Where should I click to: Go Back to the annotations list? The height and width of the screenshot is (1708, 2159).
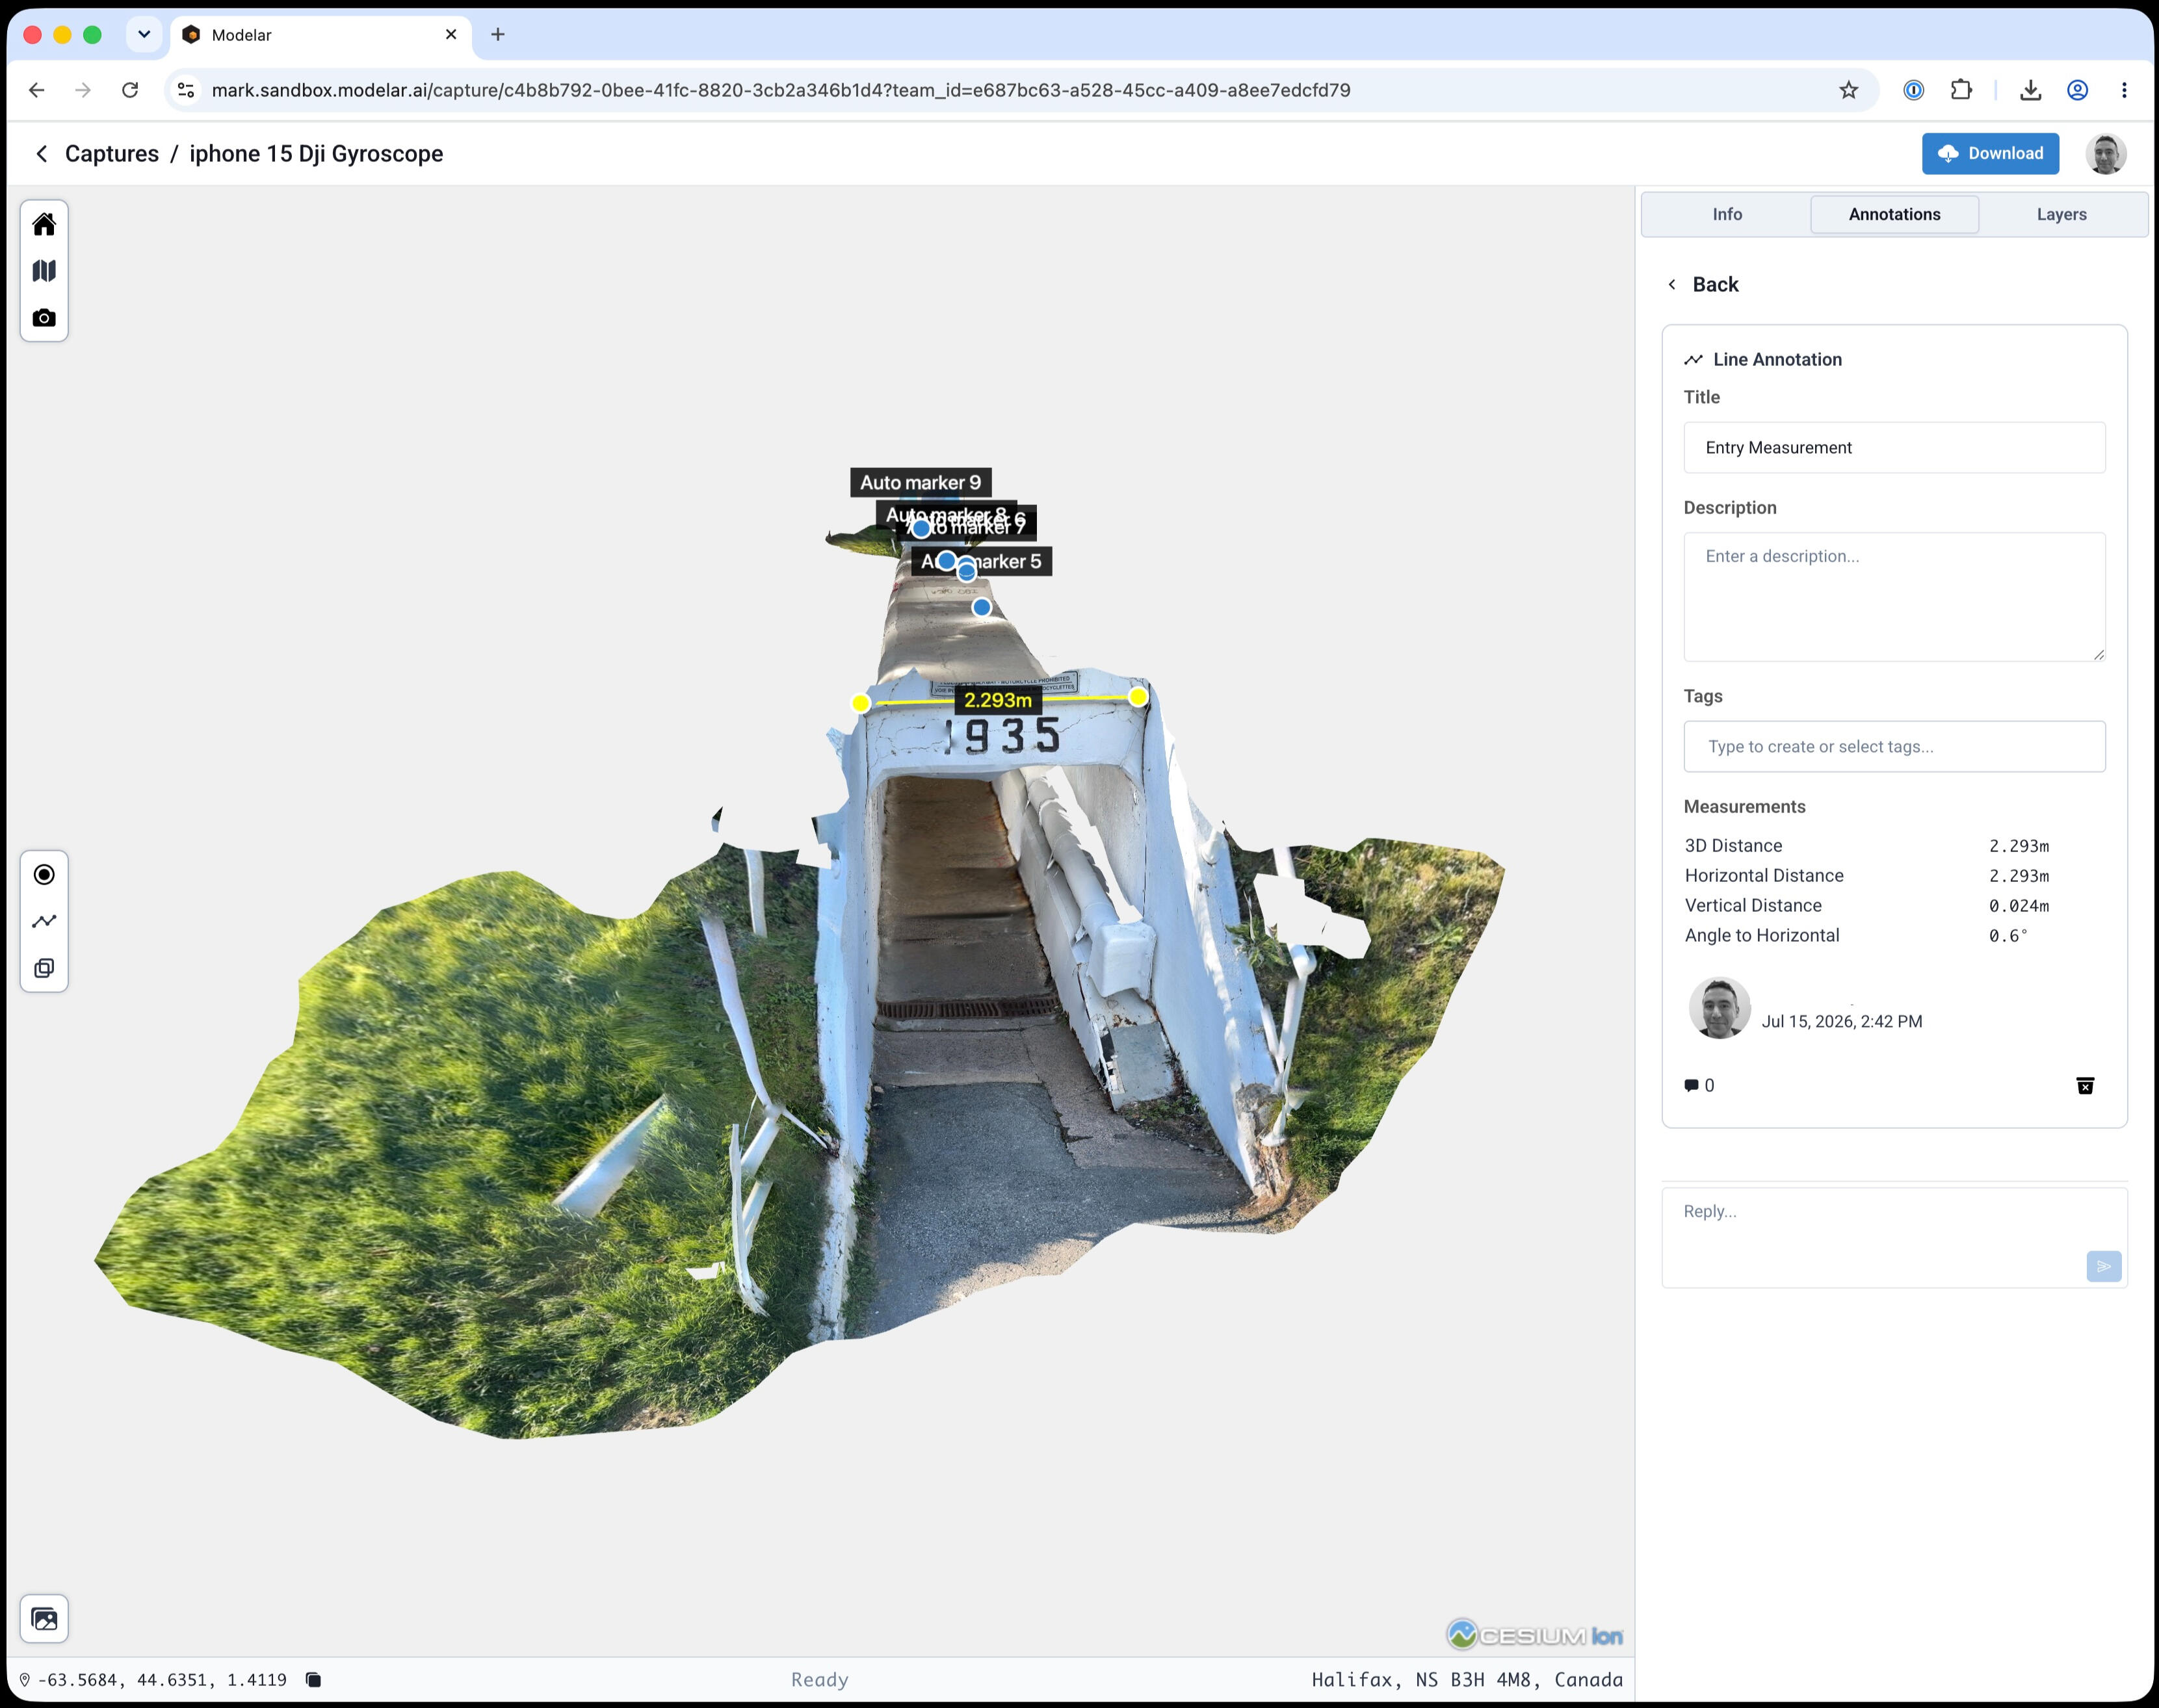tap(1703, 285)
